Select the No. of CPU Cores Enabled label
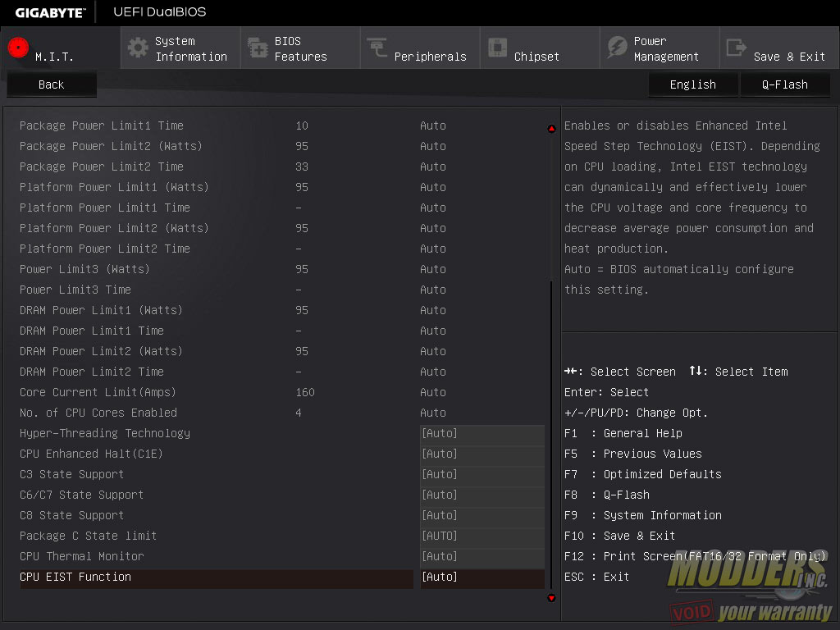840x630 pixels. click(98, 413)
